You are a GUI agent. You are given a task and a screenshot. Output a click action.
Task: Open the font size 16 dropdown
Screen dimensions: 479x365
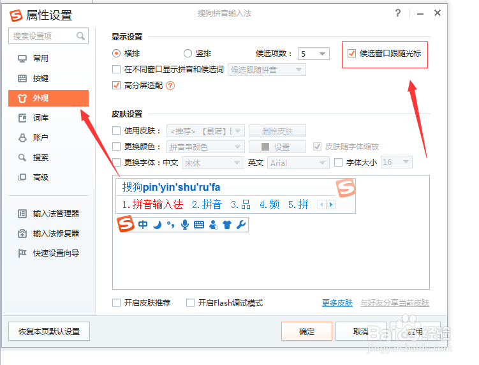pos(397,162)
